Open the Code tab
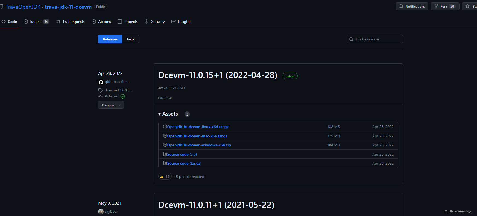Screen dimensions: 477x216 click(9, 22)
